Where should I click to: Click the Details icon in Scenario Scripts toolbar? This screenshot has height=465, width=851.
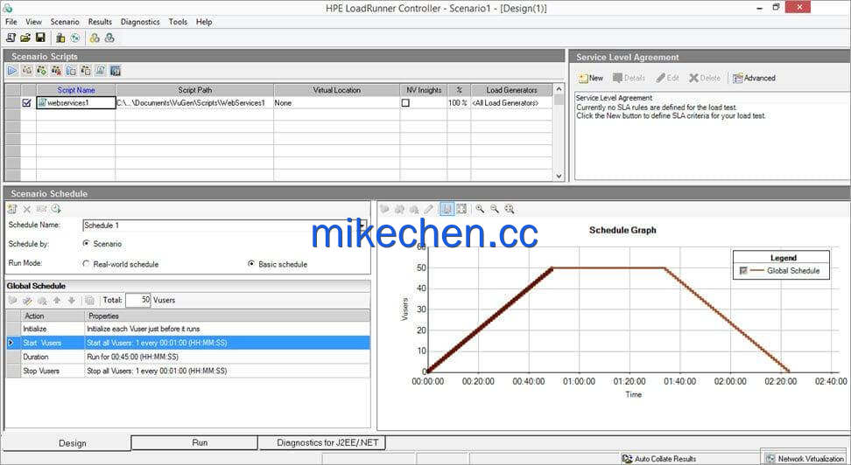click(86, 71)
